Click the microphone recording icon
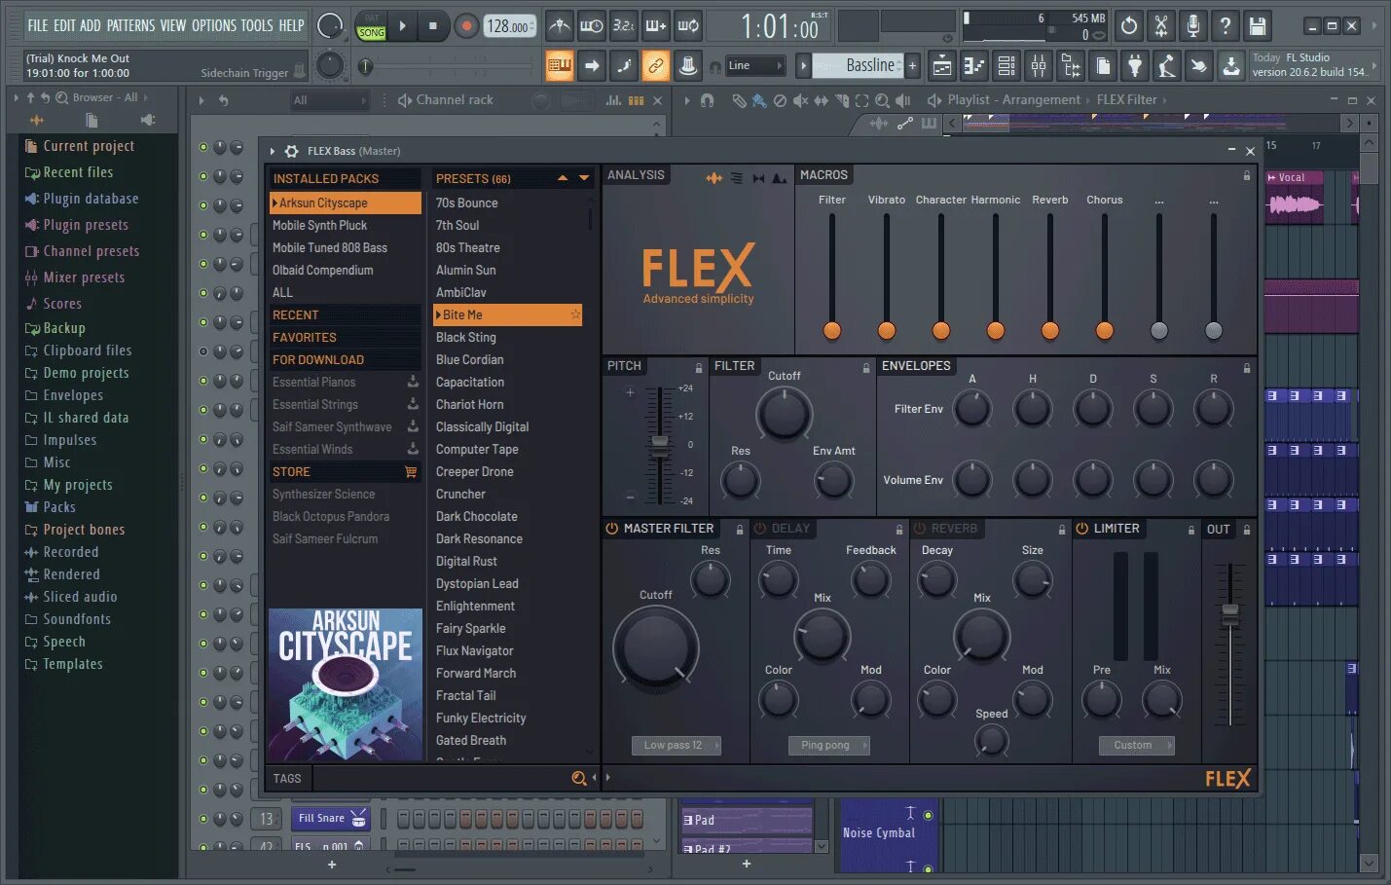Screen dimensions: 1391x885 click(1193, 26)
